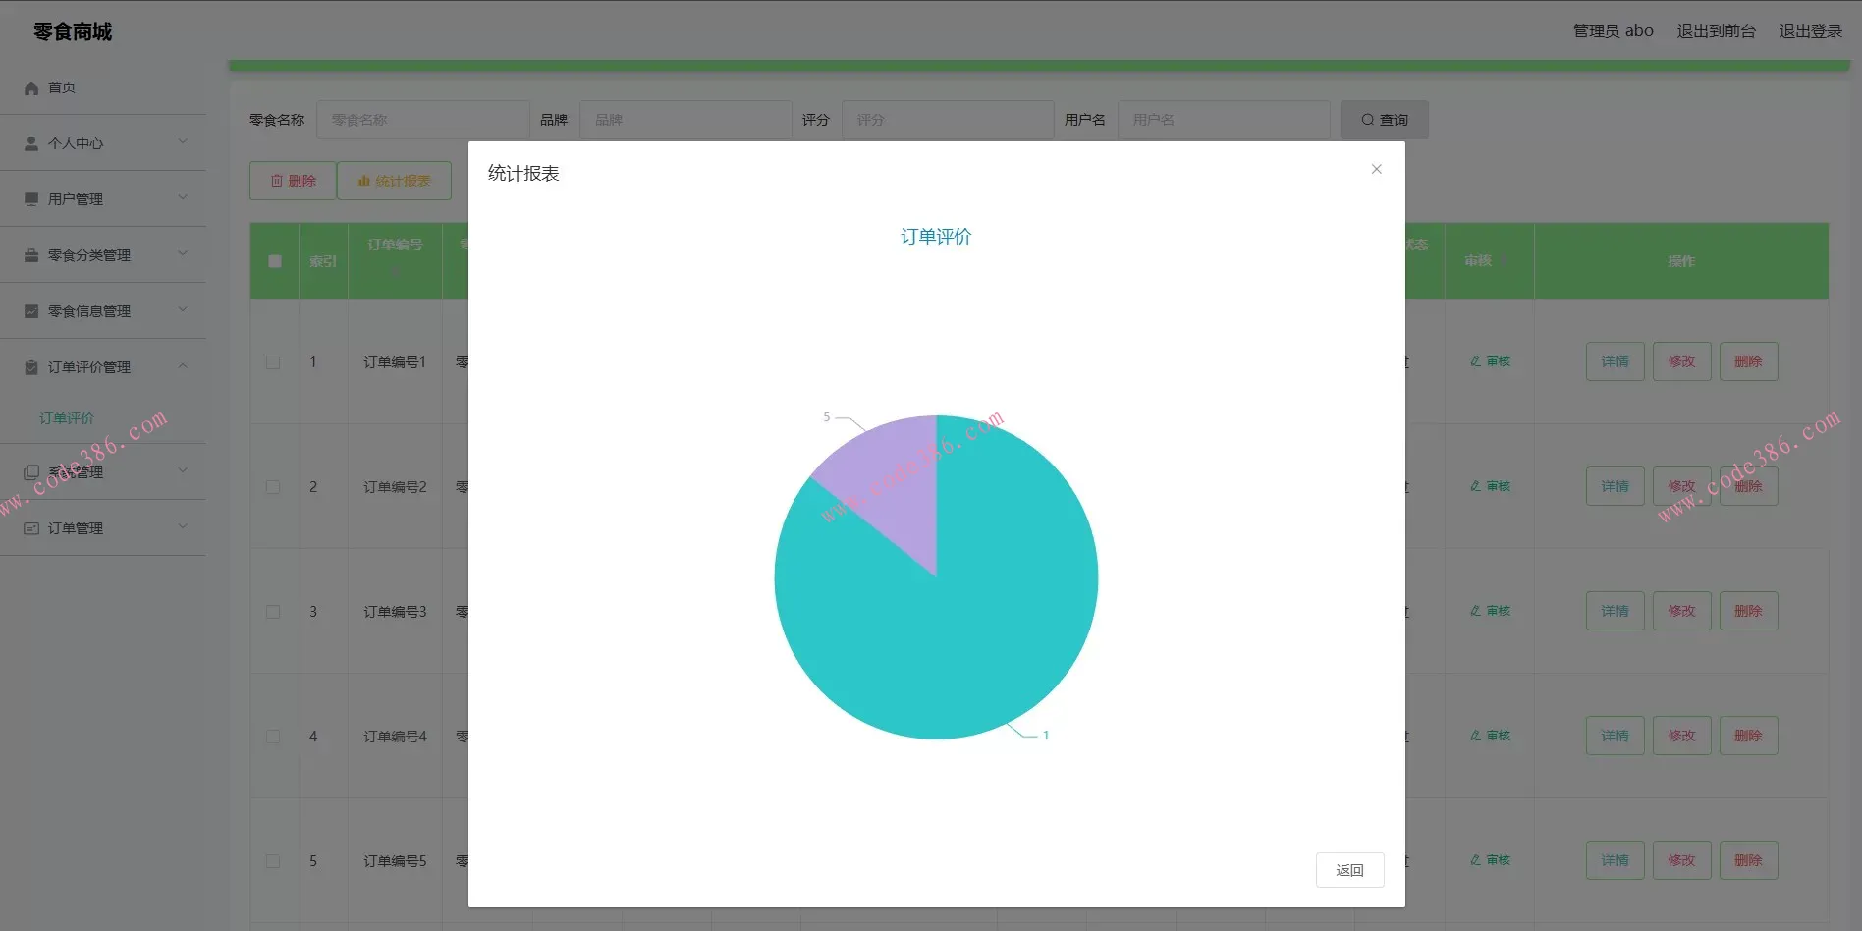Click the 审核 edit icon in row 1
The height and width of the screenshot is (931, 1862).
pyautogui.click(x=1475, y=361)
